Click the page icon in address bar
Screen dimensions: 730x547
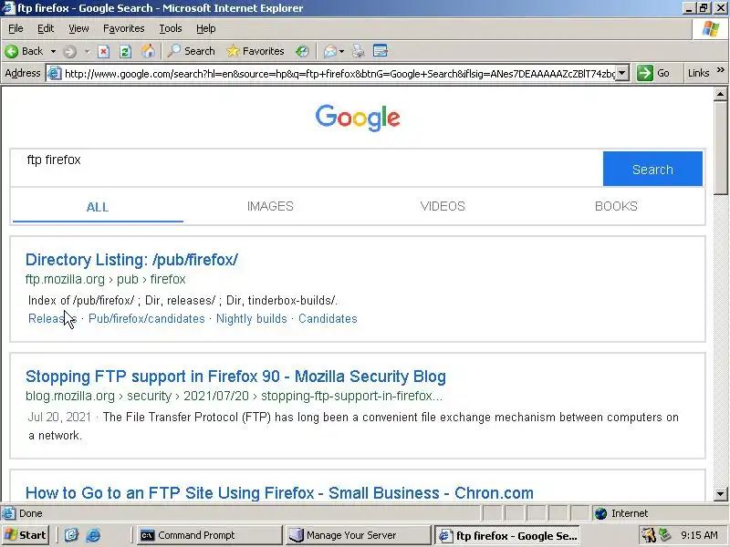[55, 74]
